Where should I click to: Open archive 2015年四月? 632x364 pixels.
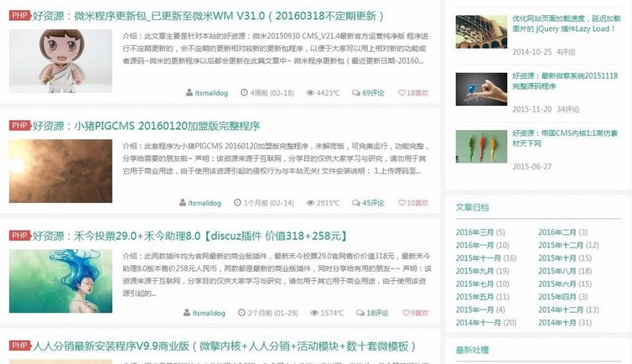(557, 297)
